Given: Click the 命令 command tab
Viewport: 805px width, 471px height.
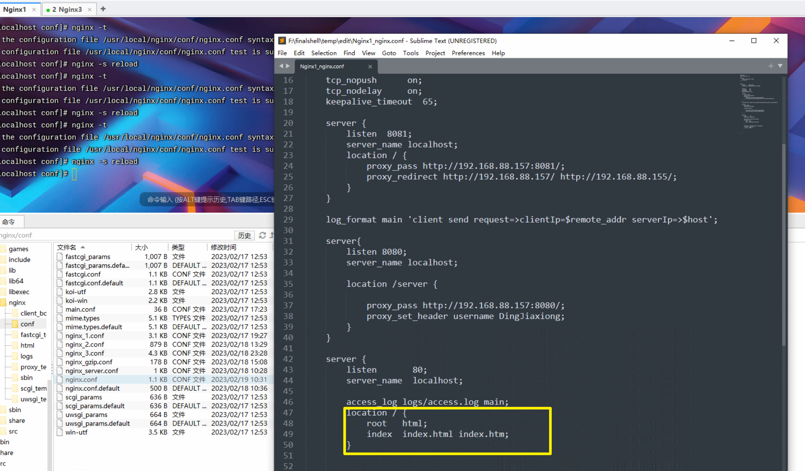Looking at the screenshot, I should pyautogui.click(x=8, y=222).
